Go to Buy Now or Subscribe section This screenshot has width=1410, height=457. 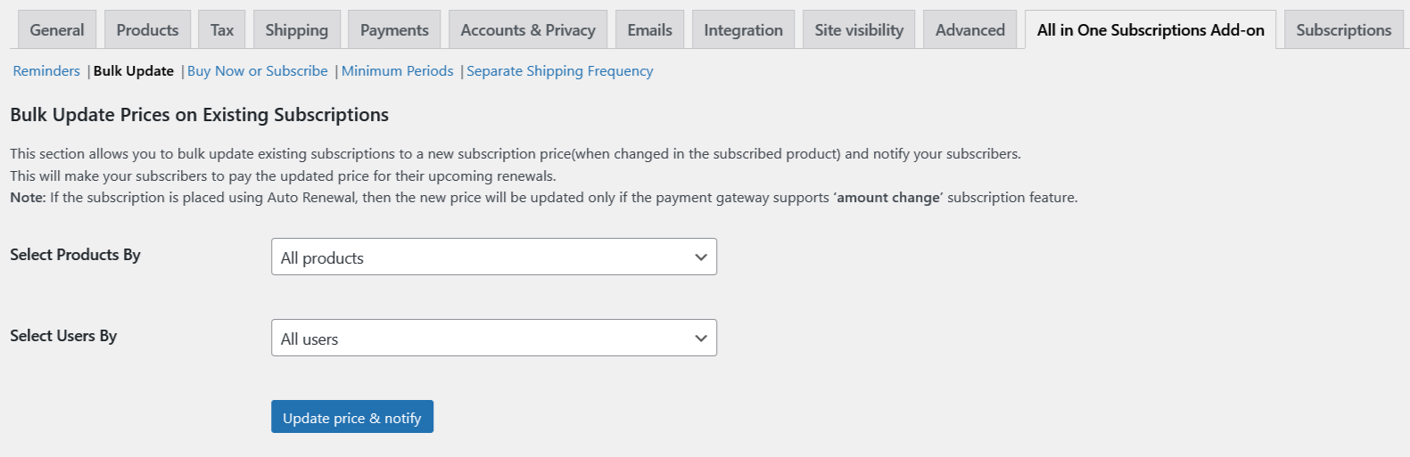pyautogui.click(x=258, y=71)
